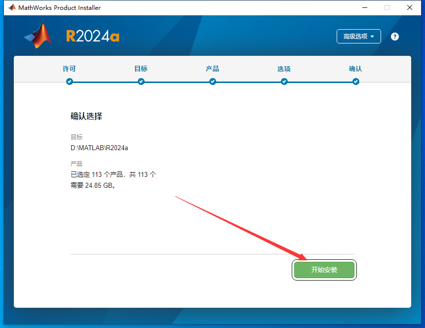Select the 目标 navigation step

141,69
